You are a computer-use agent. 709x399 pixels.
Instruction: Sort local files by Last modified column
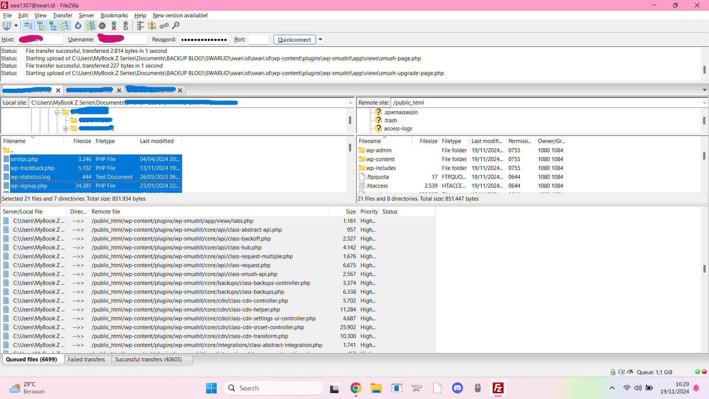pos(157,141)
